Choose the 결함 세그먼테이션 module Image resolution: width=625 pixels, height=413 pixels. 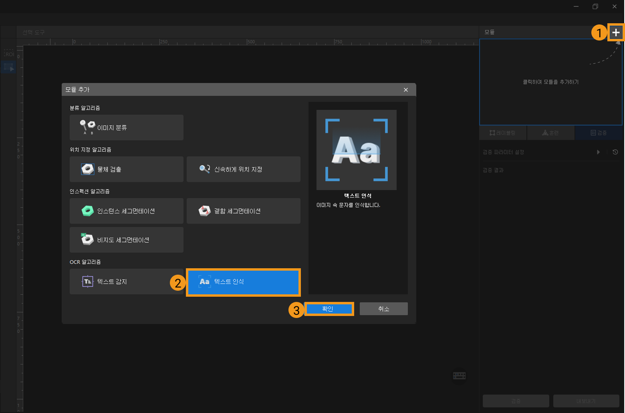(x=243, y=211)
